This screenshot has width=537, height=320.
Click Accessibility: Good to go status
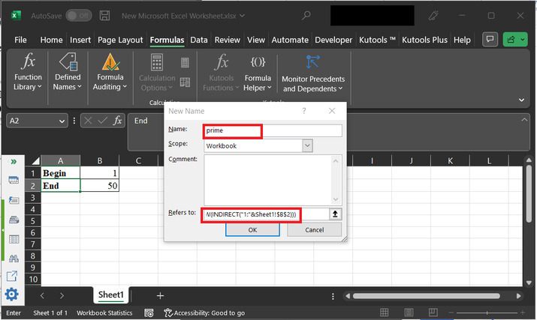[204, 313]
